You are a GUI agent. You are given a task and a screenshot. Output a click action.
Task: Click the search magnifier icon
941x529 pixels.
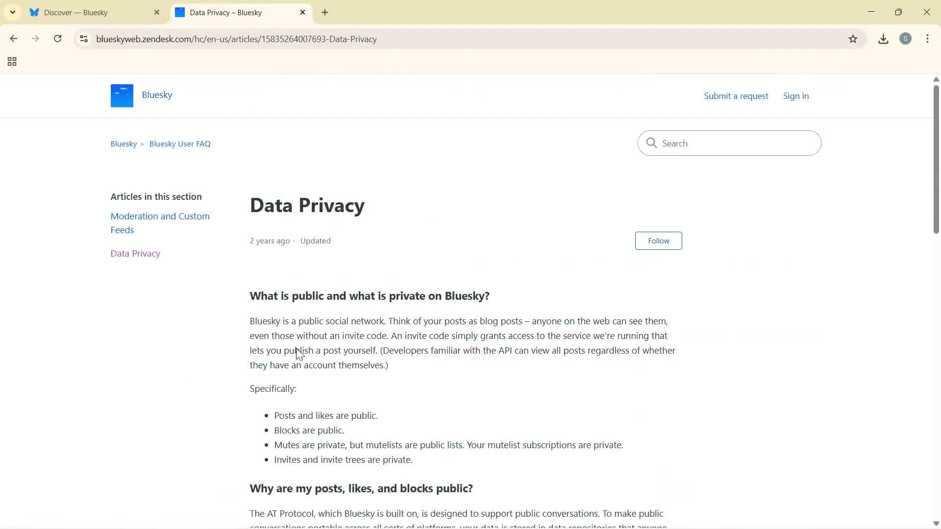[651, 143]
